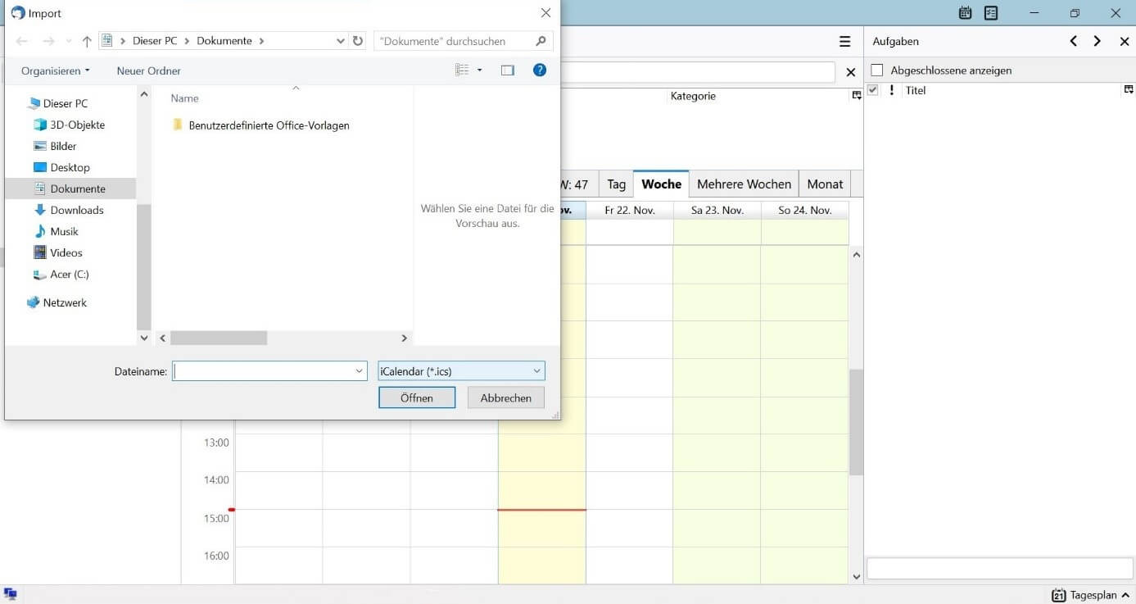Switch to the Monat view tab
1136x604 pixels.
tap(825, 184)
